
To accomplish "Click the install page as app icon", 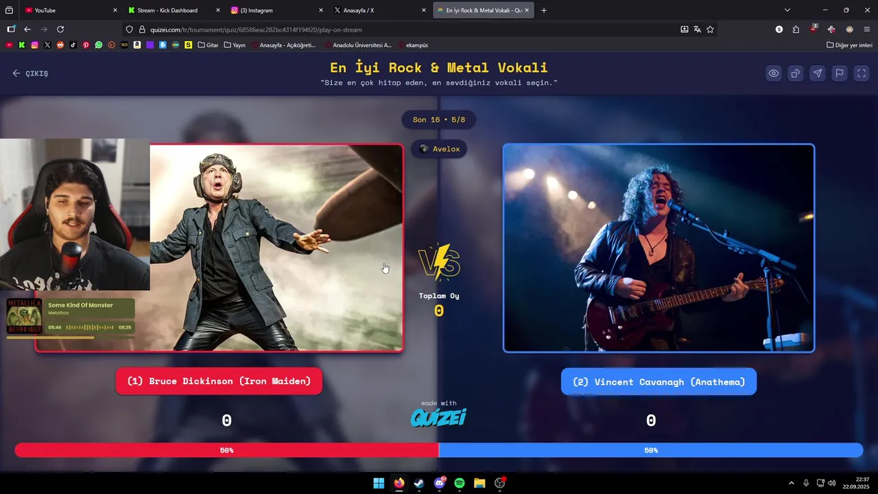I will 685,30.
